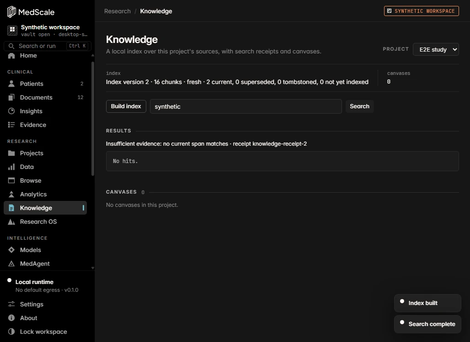Open the Home menu item
The width and height of the screenshot is (470, 342).
coord(28,56)
